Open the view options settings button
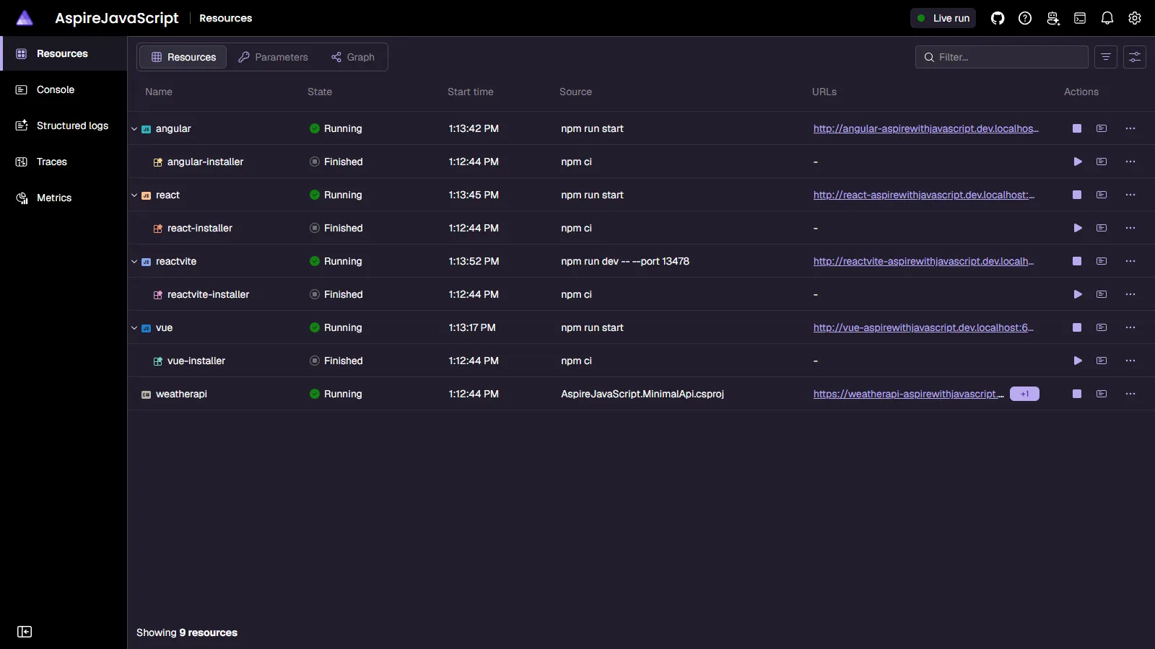The height and width of the screenshot is (649, 1155). click(x=1135, y=57)
